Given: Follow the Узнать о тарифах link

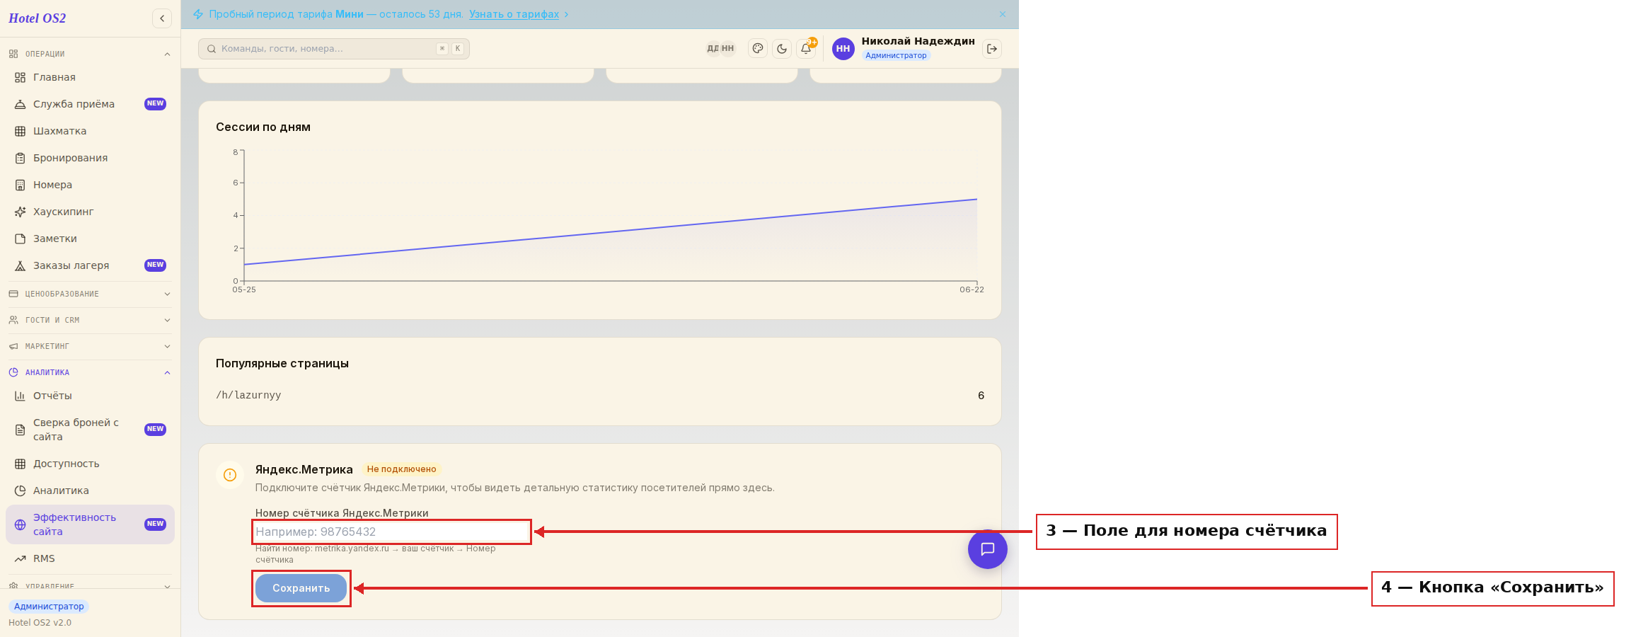Looking at the screenshot, I should 514,14.
